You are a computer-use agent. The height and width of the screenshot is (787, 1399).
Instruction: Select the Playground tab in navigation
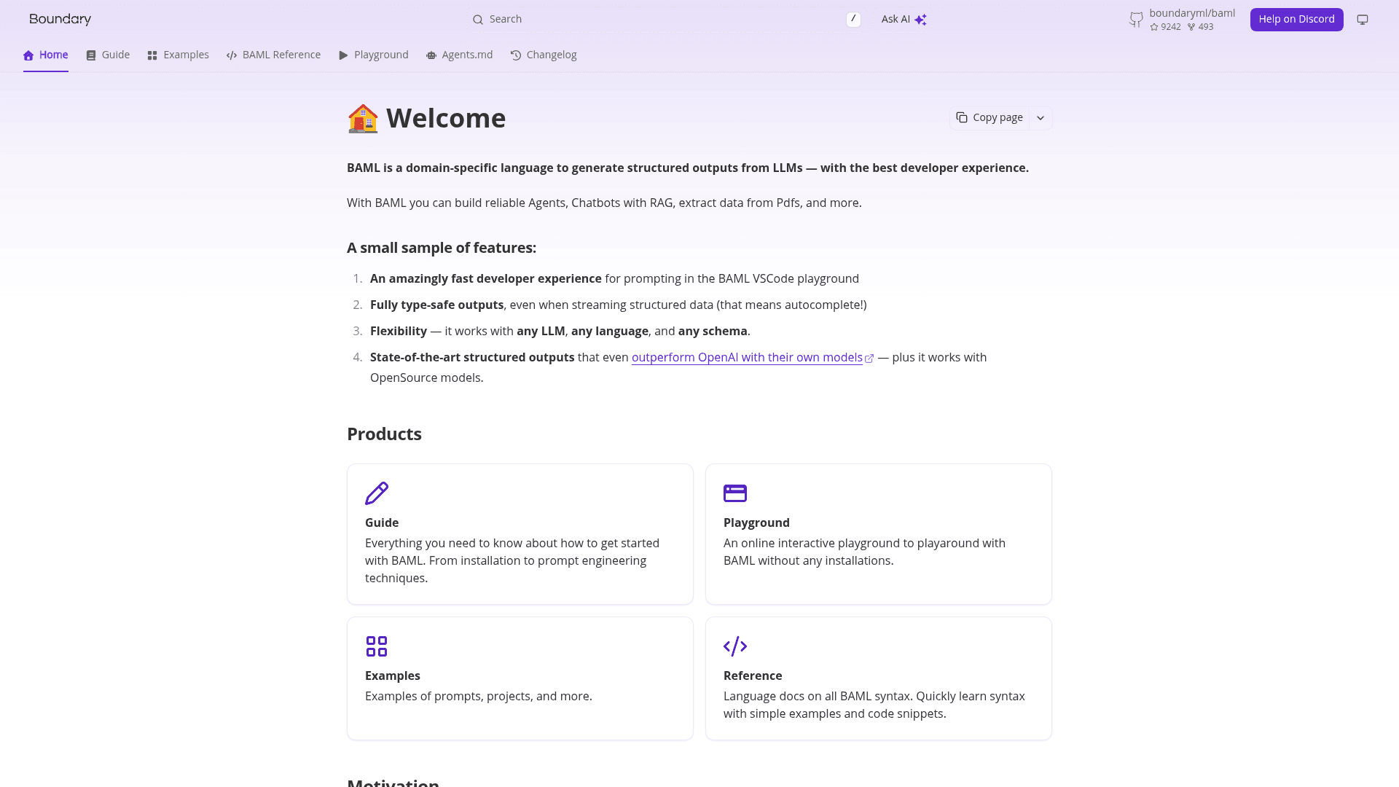(374, 55)
